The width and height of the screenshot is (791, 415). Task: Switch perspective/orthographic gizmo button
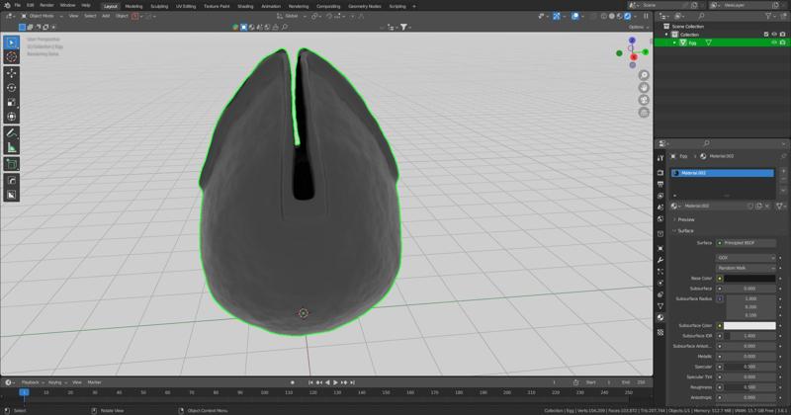(x=644, y=113)
